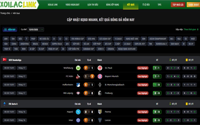Click Trang chủ breadcrumb link
This screenshot has width=200, height=125.
[x=5, y=13]
